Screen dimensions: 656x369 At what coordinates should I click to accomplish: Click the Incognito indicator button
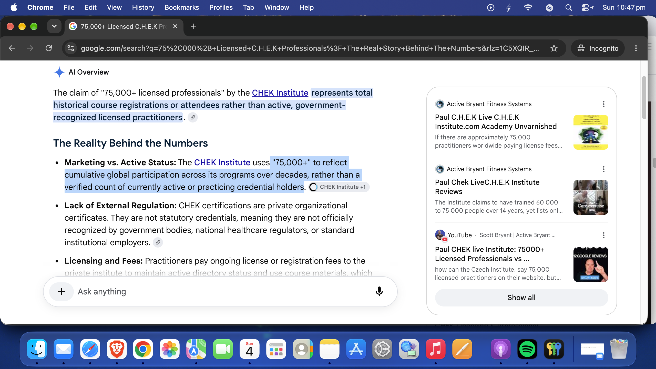tap(598, 48)
